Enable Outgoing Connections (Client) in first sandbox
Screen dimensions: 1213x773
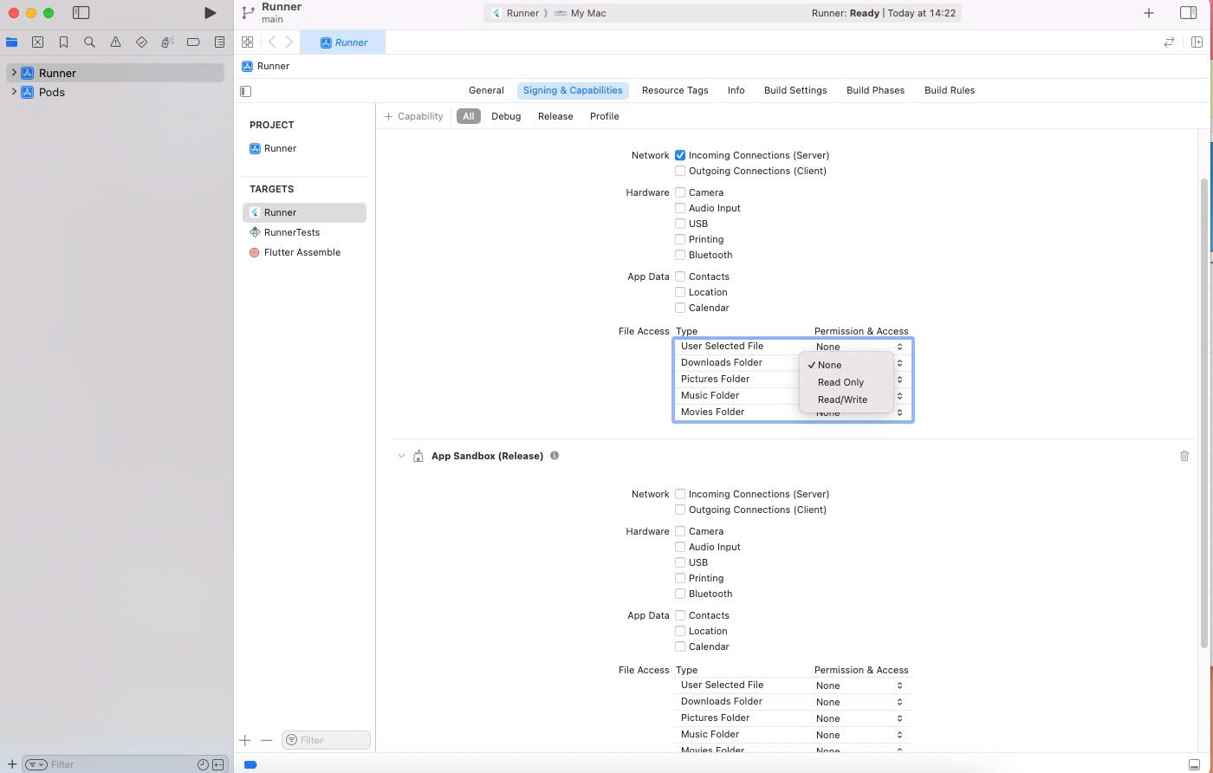pos(680,171)
